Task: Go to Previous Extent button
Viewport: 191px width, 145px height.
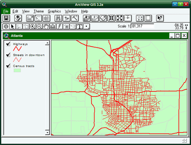Action: 128,18
